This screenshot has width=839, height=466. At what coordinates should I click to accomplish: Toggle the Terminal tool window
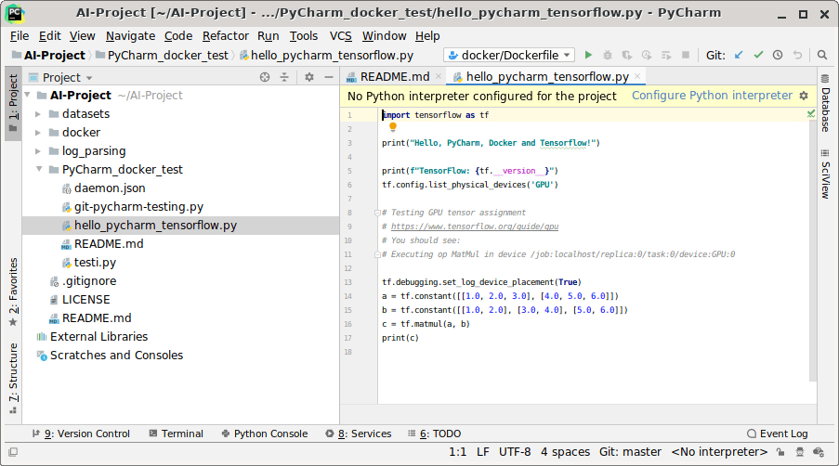click(x=176, y=434)
